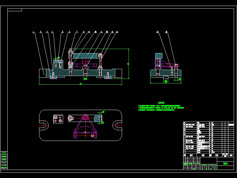Select the vertical height dimension beside the front view
The height and width of the screenshot is (178, 237).
click(x=129, y=64)
